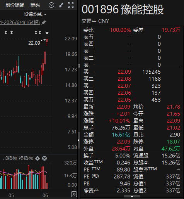Click the PE TTM value 89.80
The height and width of the screenshot is (199, 184).
123,170
